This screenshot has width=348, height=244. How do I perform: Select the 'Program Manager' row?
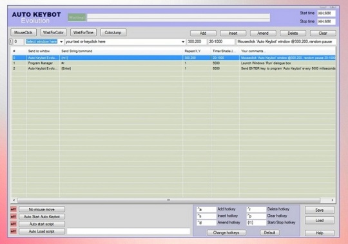click(174, 63)
